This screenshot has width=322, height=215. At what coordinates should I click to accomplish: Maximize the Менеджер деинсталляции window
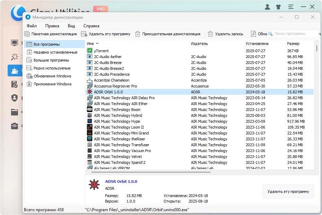(297, 17)
